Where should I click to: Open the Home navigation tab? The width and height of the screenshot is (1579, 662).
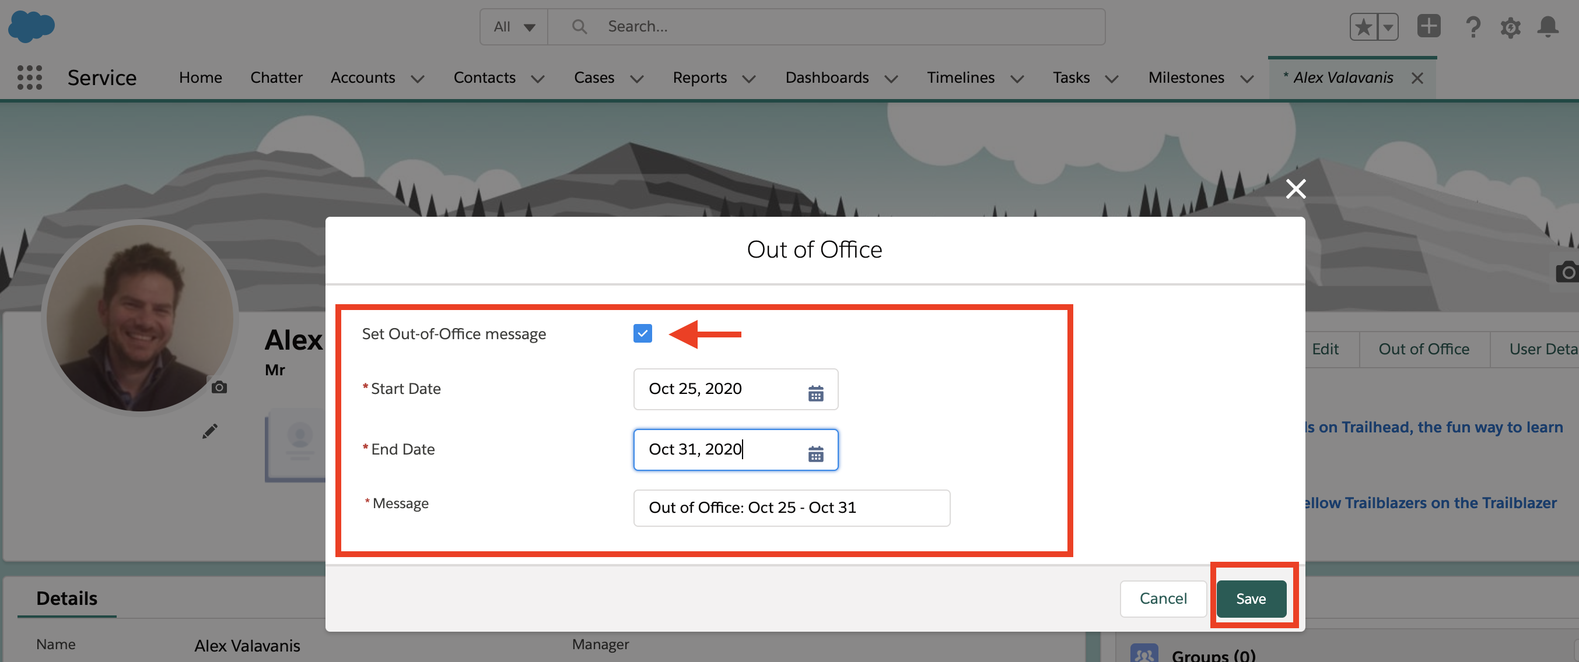click(201, 78)
